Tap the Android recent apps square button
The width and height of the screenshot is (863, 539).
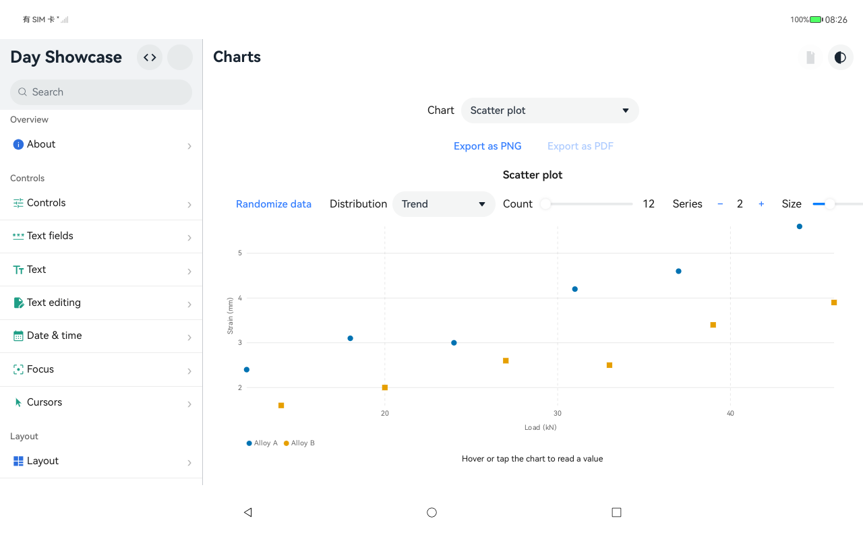(616, 512)
